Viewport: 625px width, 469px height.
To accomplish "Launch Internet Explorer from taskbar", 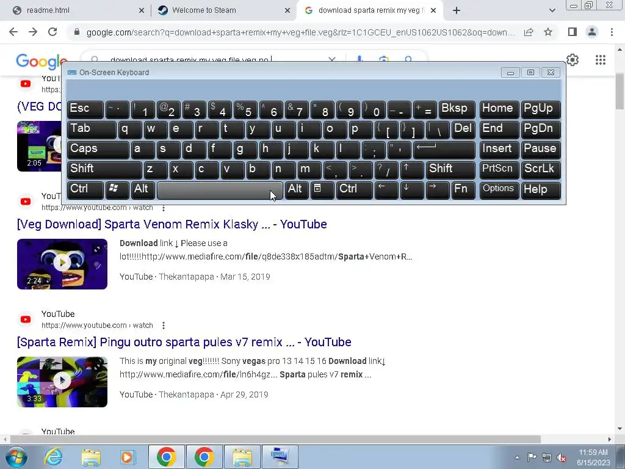I will [53, 457].
